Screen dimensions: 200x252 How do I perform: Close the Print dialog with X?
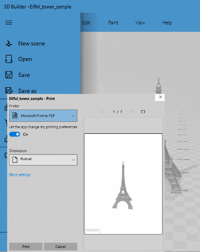point(160,97)
